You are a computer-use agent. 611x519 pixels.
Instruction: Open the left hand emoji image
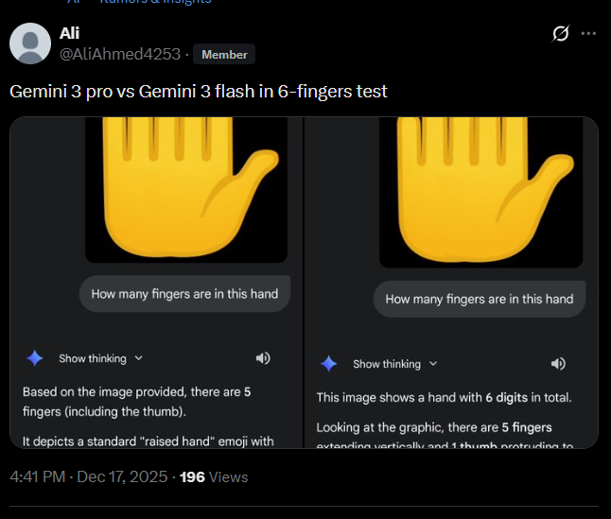pyautogui.click(x=185, y=189)
